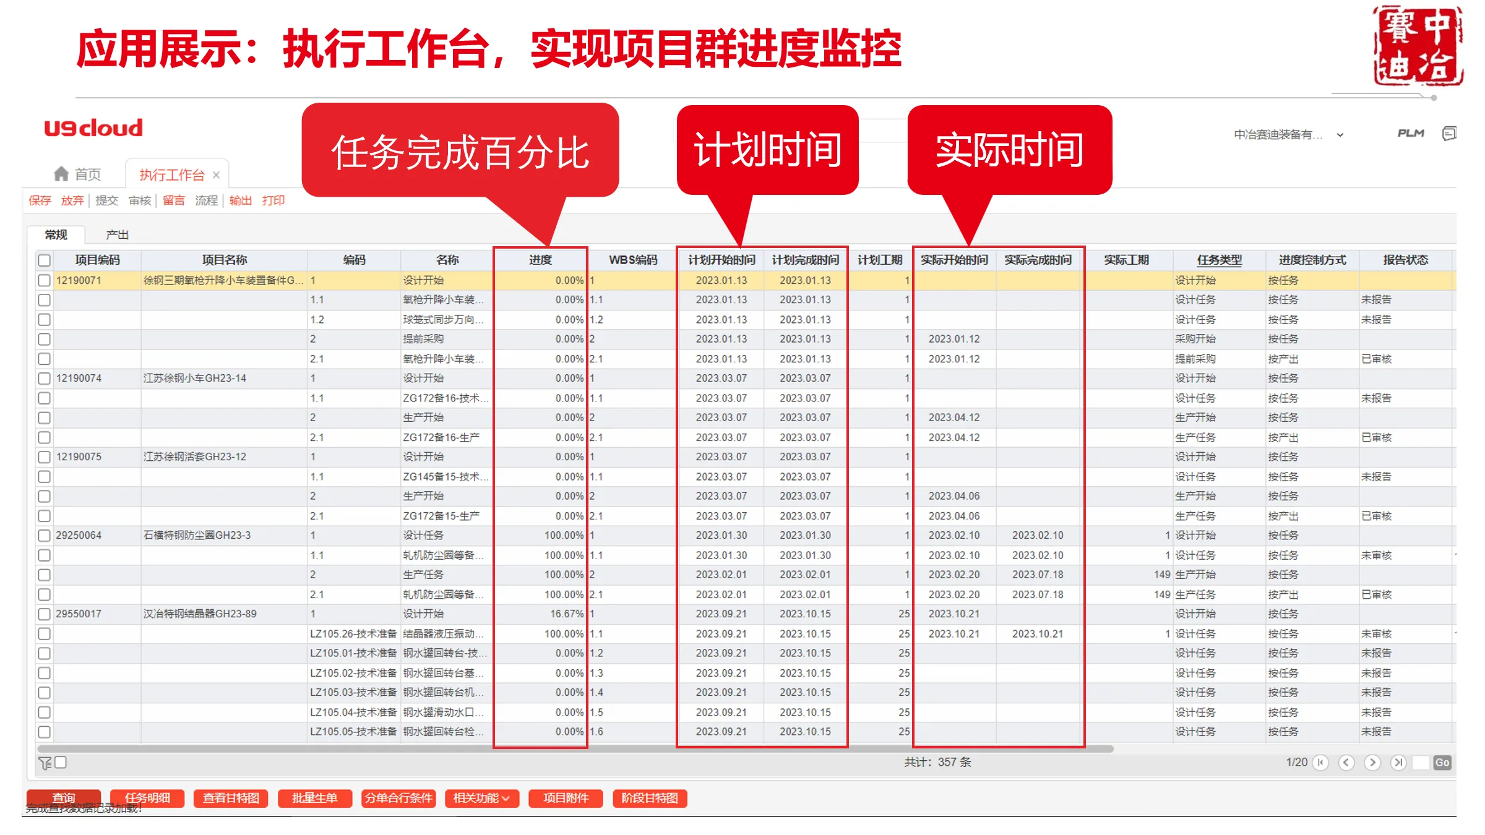Click 保存 in the toolbar

pyautogui.click(x=40, y=200)
